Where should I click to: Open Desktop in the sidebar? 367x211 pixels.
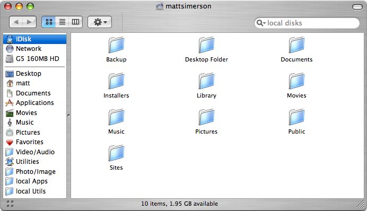point(35,74)
